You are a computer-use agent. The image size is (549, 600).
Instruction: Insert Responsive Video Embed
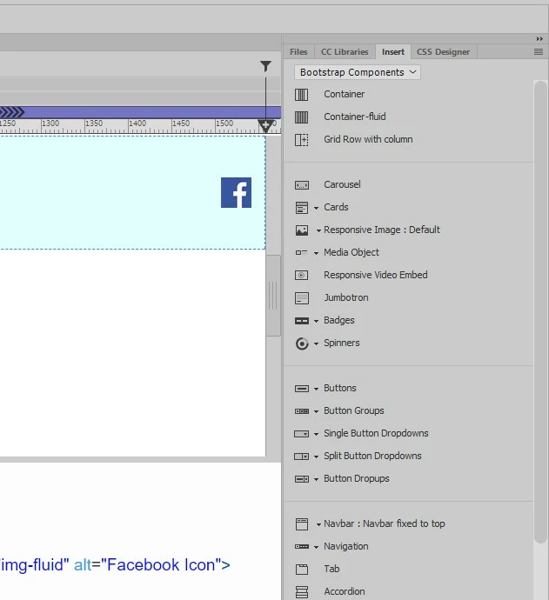point(376,275)
